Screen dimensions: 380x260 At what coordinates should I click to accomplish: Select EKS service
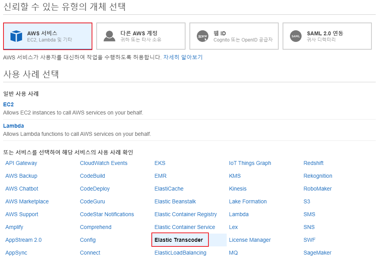160,163
